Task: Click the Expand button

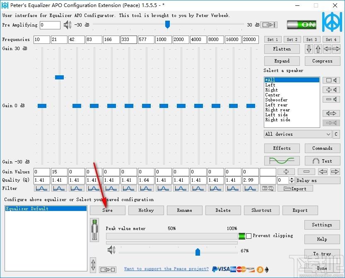Action: [282, 61]
